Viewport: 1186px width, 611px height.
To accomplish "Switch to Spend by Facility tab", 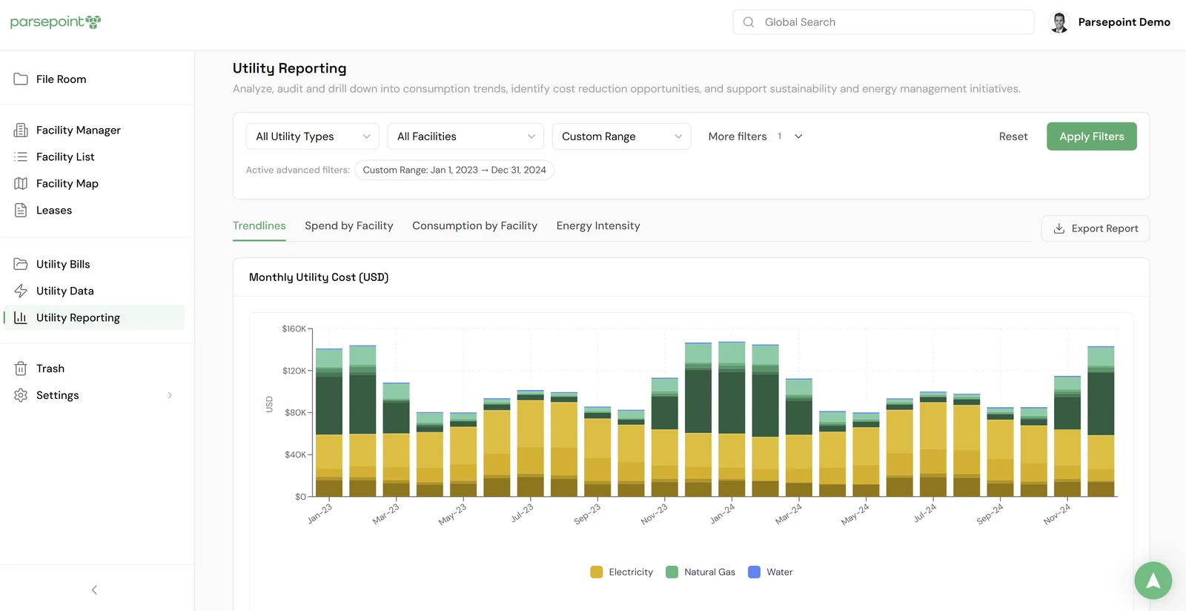I will [349, 225].
